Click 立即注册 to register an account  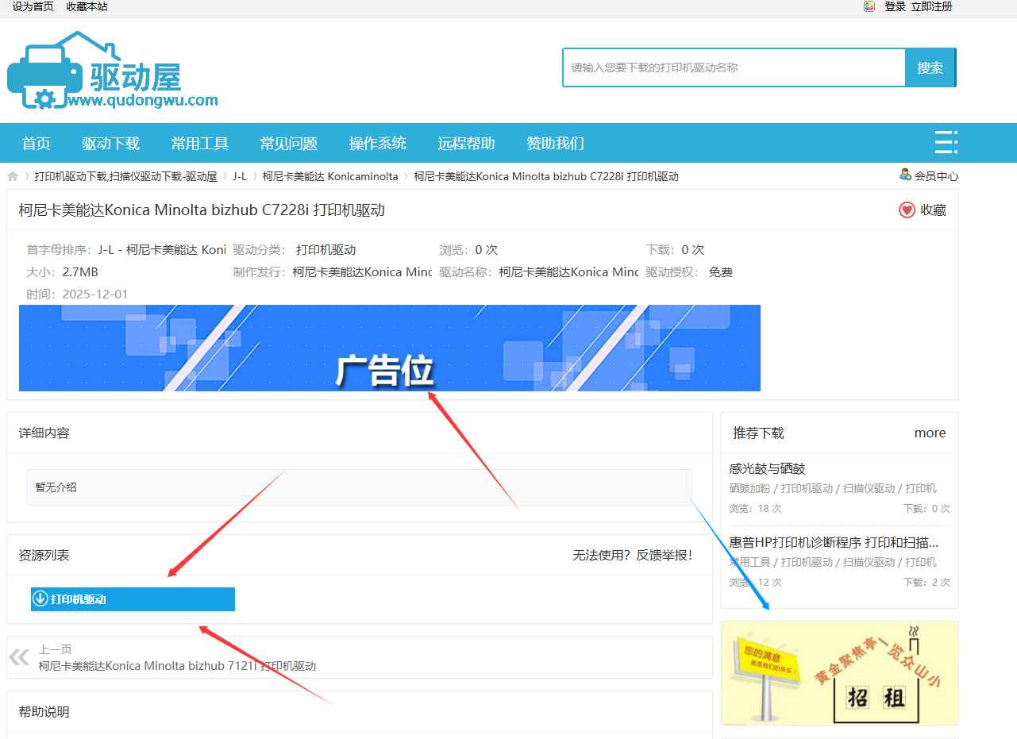[x=930, y=6]
